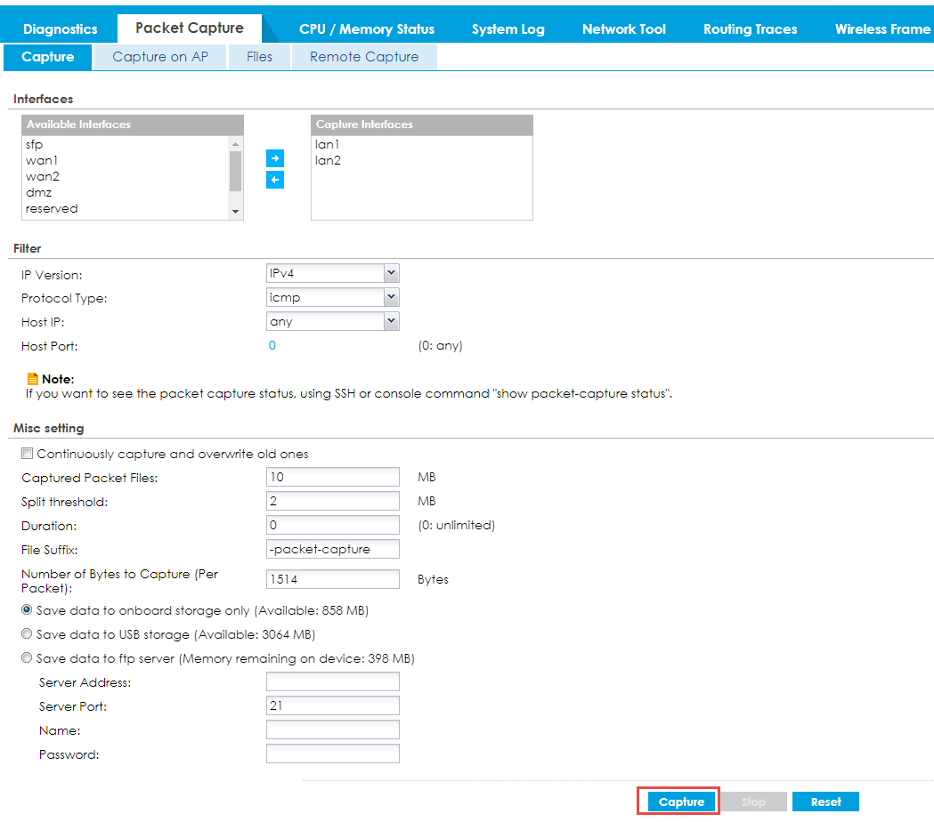The width and height of the screenshot is (934, 822).
Task: Select save data to ftp server
Action: 28,659
